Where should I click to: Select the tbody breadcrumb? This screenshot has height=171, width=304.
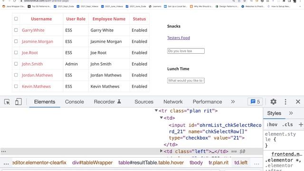point(196,162)
